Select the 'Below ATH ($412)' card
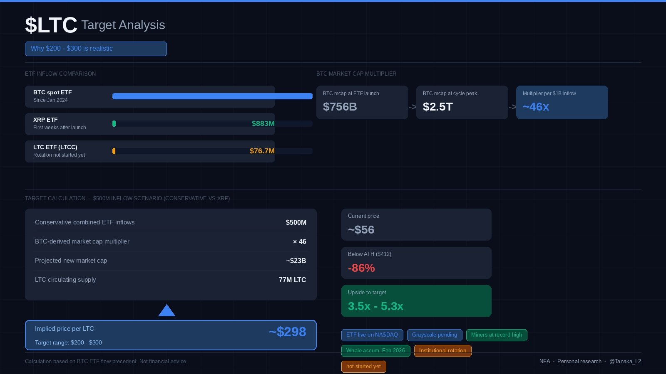666x374 pixels. coord(416,263)
